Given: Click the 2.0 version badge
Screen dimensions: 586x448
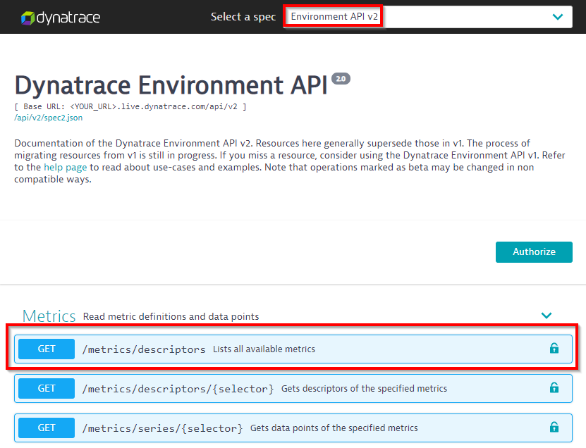Looking at the screenshot, I should point(341,79).
